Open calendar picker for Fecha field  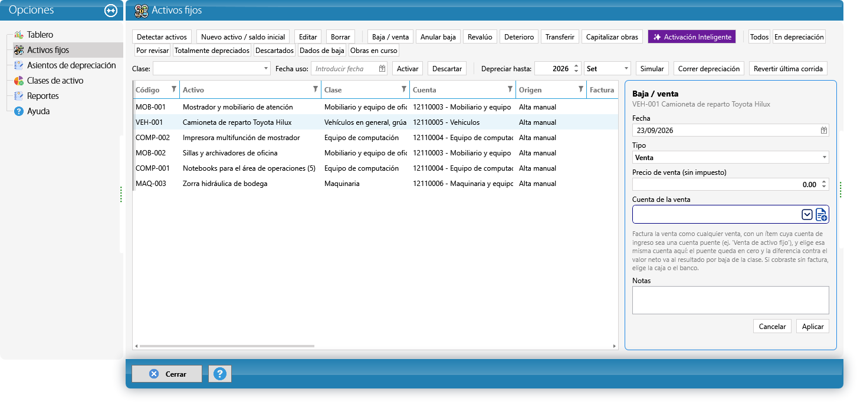click(x=824, y=130)
